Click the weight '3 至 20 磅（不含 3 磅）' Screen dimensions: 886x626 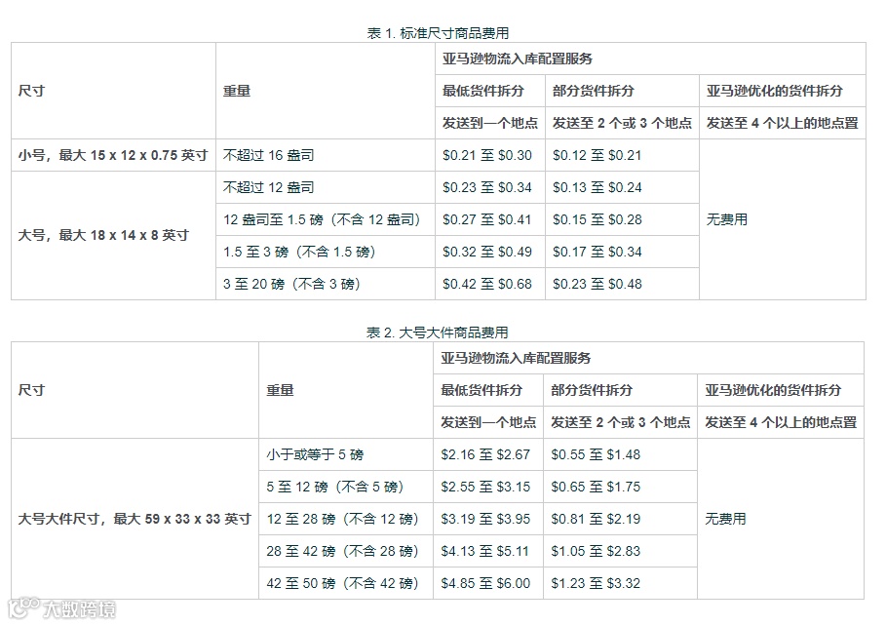pos(291,284)
